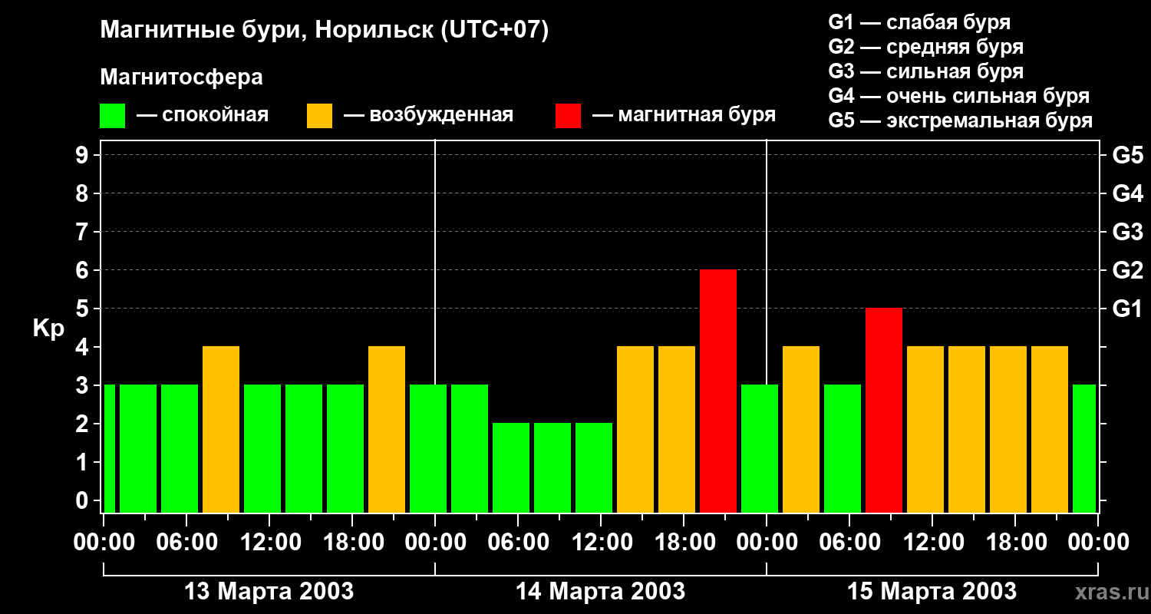Screen dimensions: 1151x614
Task: Click the '00:00' label starting 14 March
Action: pyautogui.click(x=435, y=543)
